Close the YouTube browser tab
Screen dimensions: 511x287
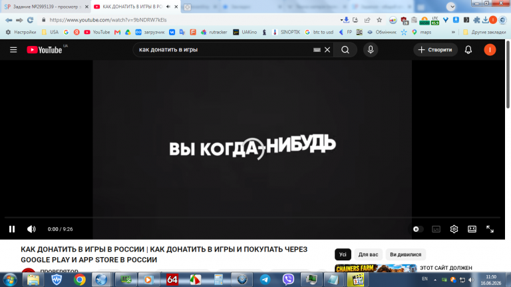176,7
